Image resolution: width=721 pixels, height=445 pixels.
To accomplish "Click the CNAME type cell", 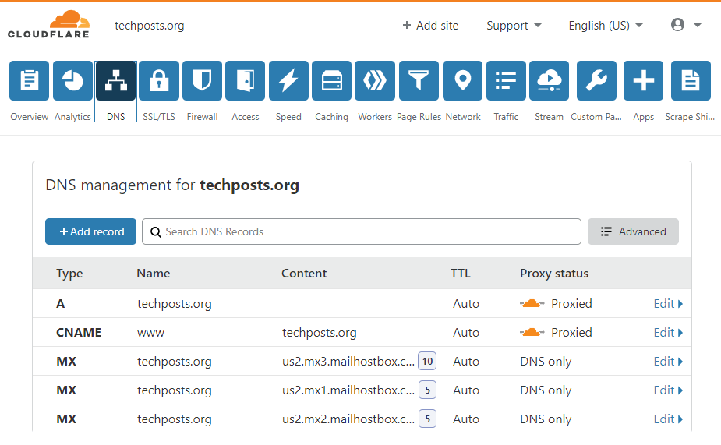I will (x=79, y=332).
